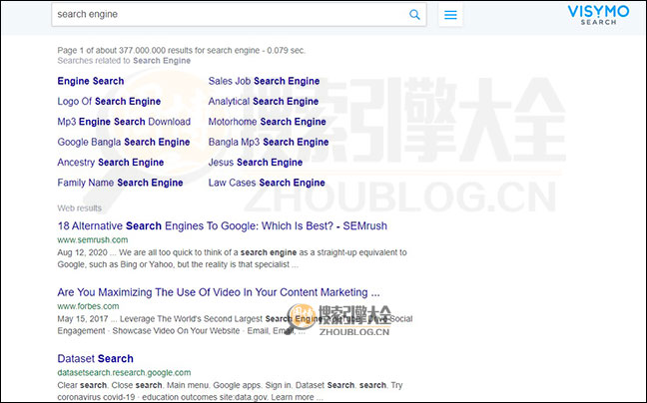Viewport: 647px width, 403px height.
Task: Click the result count text about 377.000.000 results
Action: [181, 50]
